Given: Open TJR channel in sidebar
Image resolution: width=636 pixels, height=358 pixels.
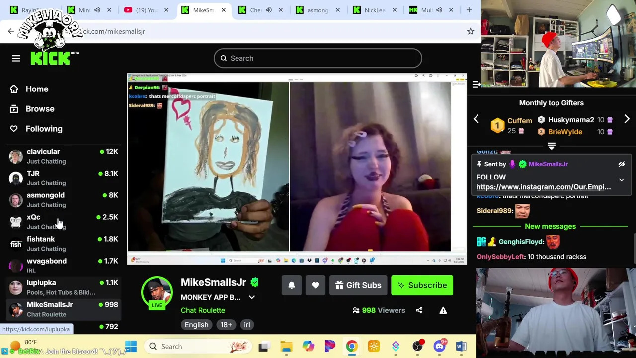Looking at the screenshot, I should [64, 178].
